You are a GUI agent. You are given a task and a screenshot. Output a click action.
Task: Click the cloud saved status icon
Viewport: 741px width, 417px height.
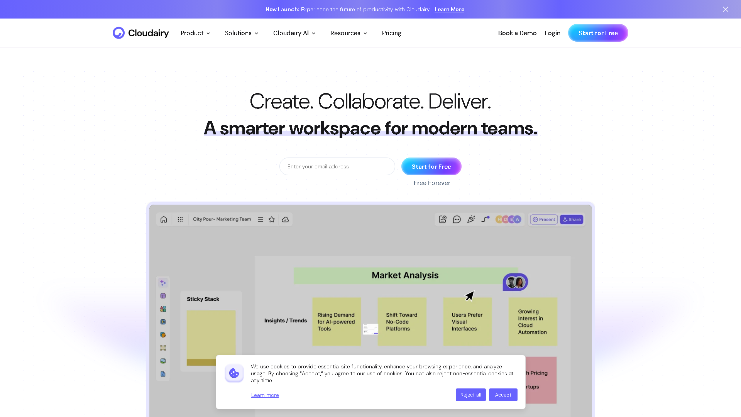(285, 219)
